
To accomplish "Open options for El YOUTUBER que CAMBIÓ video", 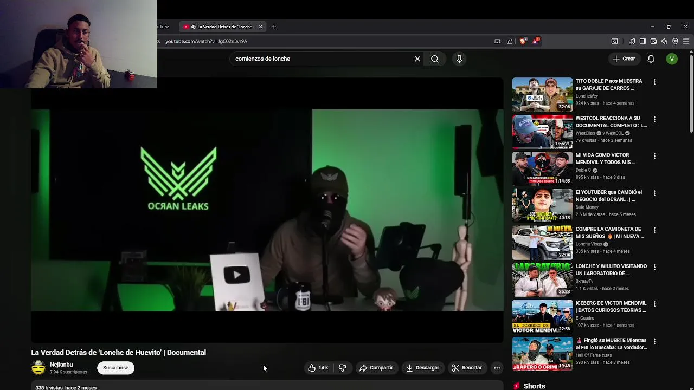I will click(654, 193).
